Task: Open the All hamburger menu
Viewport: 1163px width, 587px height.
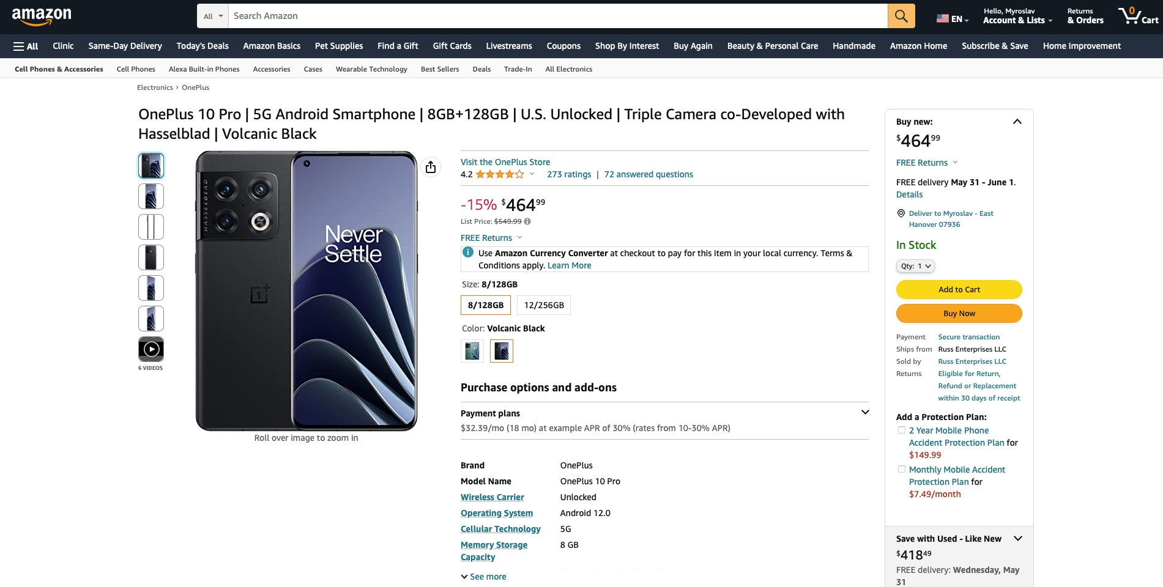Action: pyautogui.click(x=26, y=46)
